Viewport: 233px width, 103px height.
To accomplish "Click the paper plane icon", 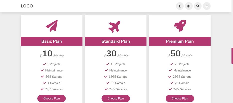I will (52, 26).
